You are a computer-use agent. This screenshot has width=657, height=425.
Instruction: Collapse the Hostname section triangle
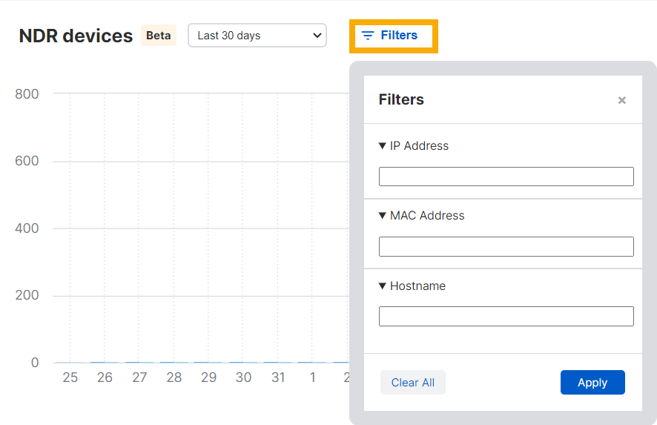pos(383,286)
